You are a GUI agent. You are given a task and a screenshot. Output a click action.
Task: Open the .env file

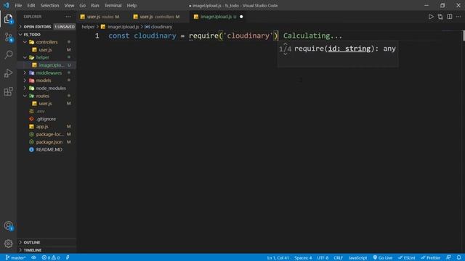click(46, 111)
